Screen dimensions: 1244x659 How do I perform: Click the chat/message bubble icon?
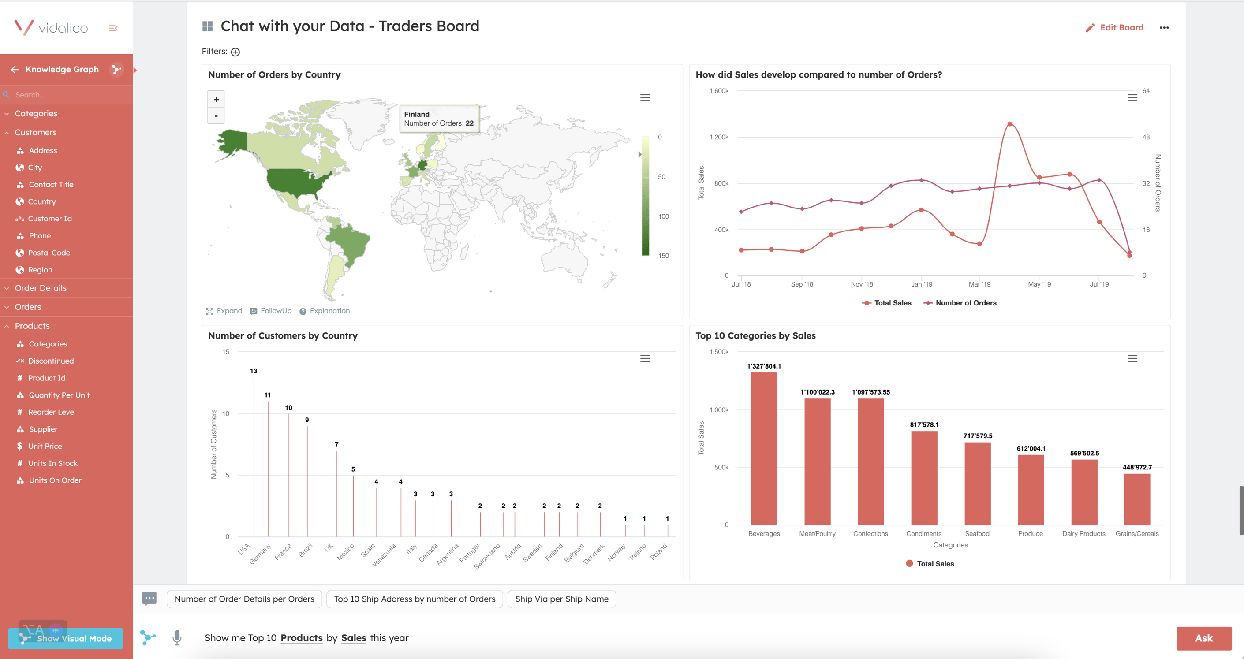tap(150, 598)
